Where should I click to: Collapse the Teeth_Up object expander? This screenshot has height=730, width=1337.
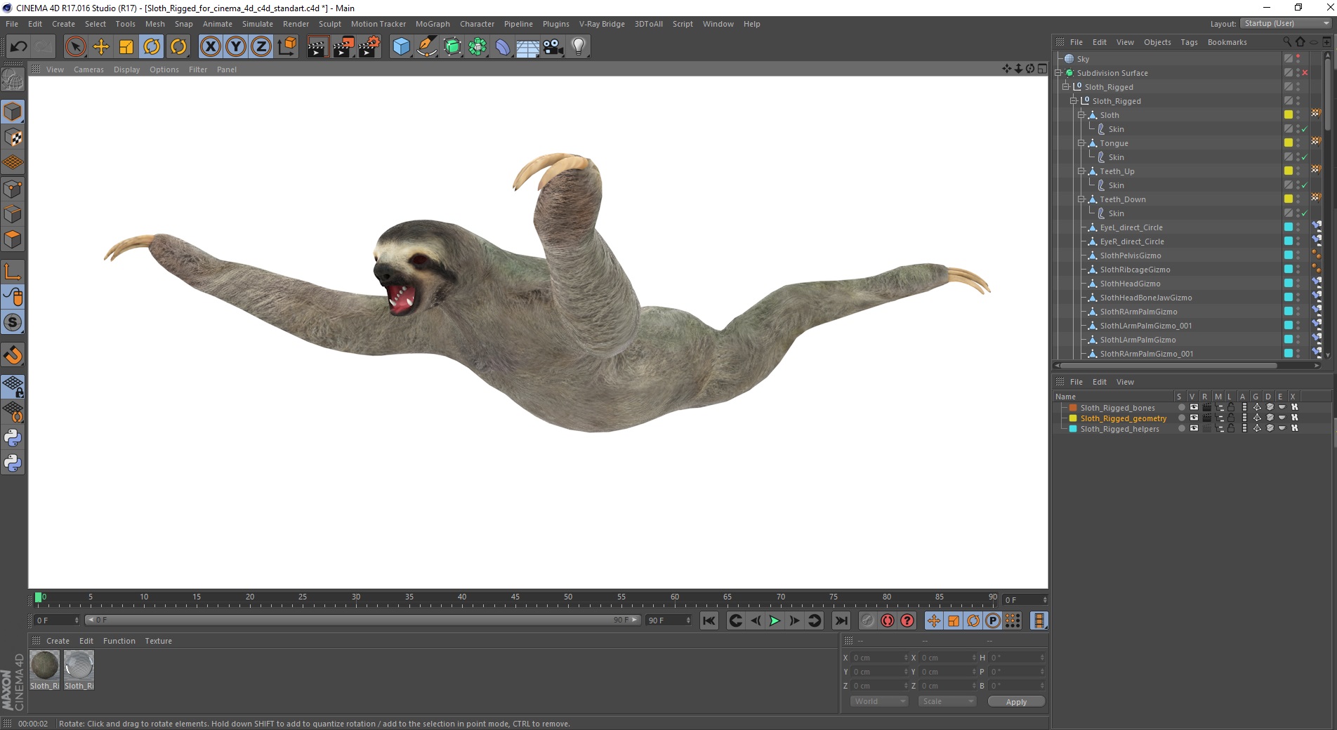[1081, 171]
